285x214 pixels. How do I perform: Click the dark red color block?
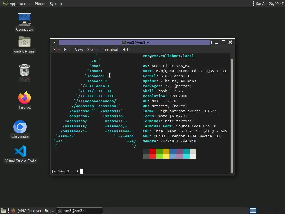tap(153, 151)
